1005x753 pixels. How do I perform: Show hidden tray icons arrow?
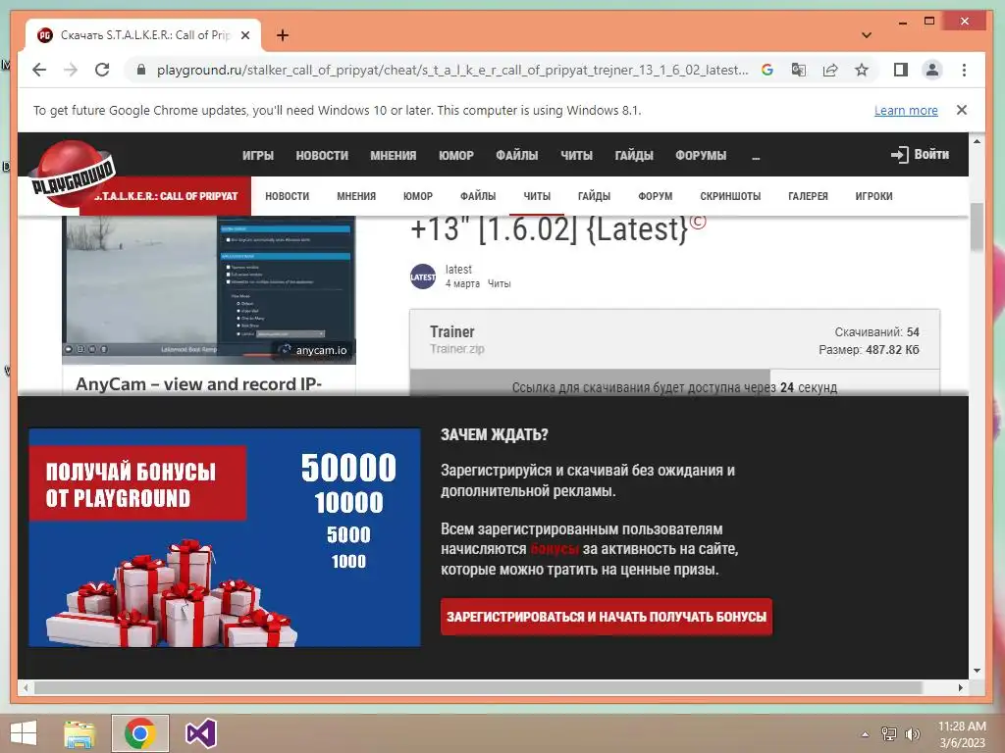click(865, 734)
